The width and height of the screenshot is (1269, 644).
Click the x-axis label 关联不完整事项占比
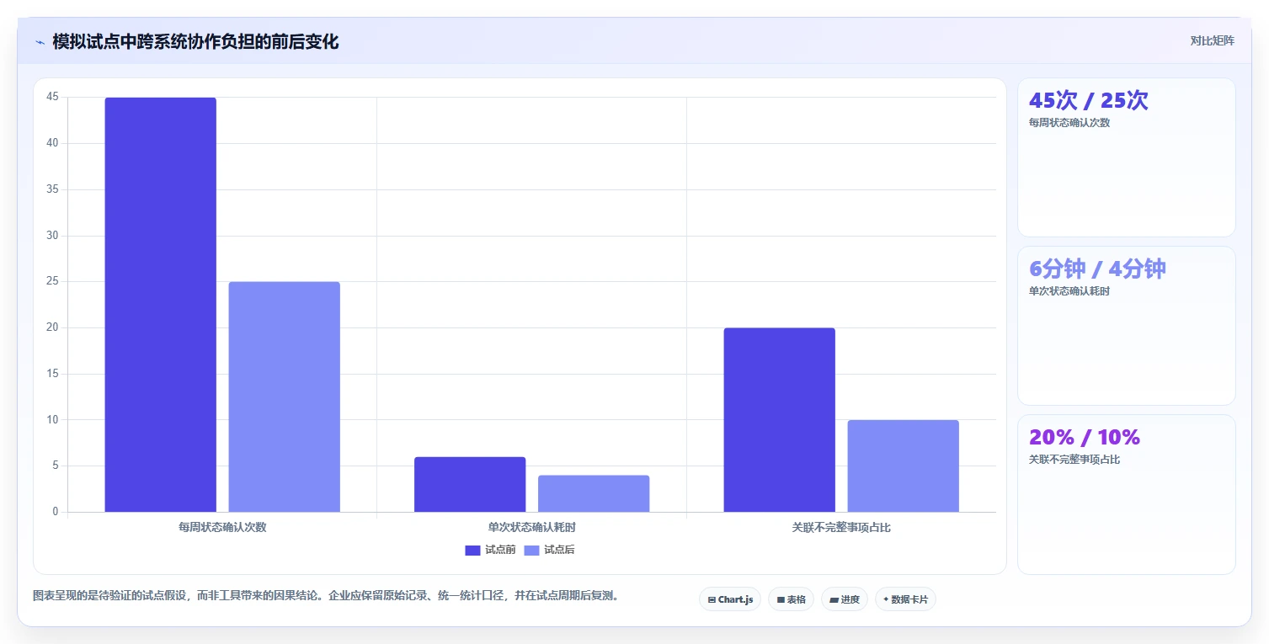point(841,527)
